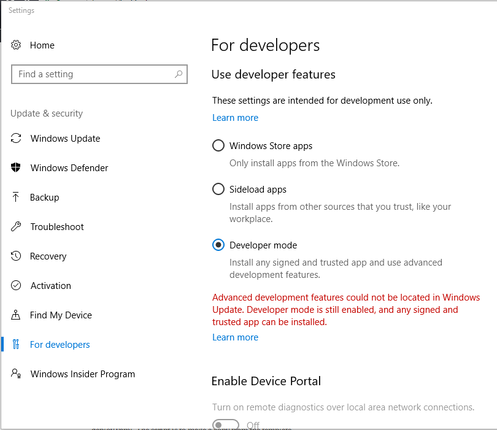
Task: Click the Find My Device person icon
Action: 17,315
